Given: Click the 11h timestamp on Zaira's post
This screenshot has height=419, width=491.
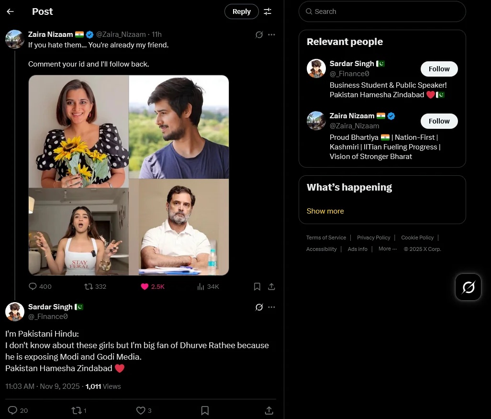Looking at the screenshot, I should coord(157,34).
